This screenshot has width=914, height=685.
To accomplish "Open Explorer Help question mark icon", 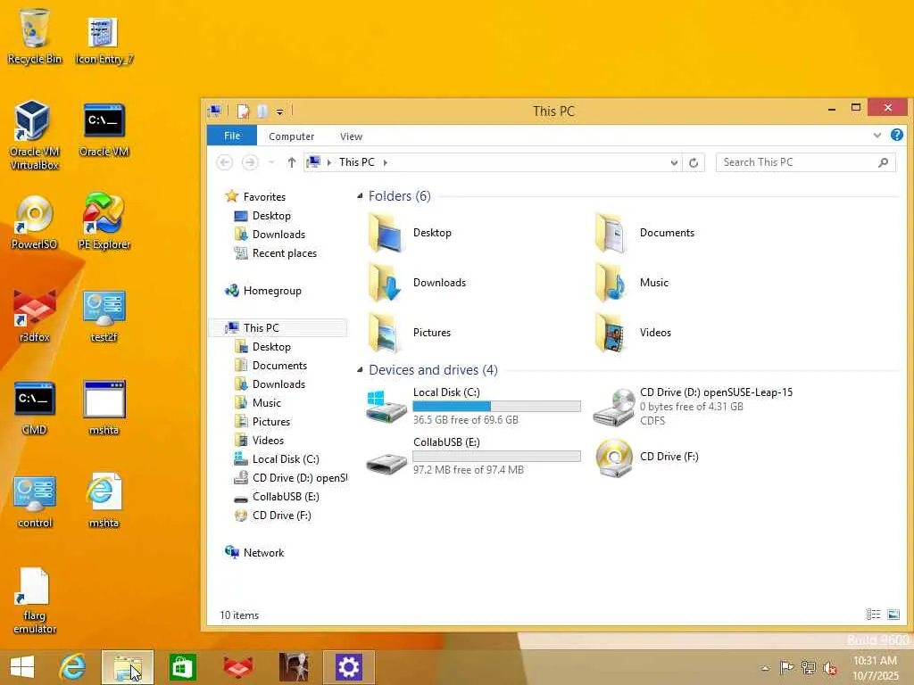I will tap(896, 136).
